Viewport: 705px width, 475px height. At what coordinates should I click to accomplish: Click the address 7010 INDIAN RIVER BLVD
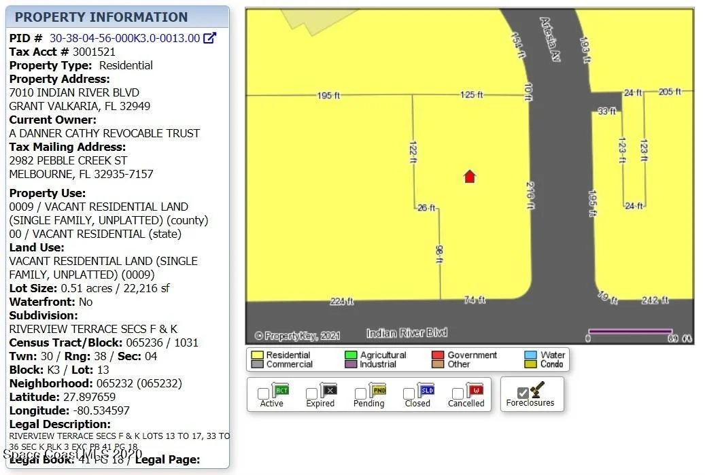74,92
